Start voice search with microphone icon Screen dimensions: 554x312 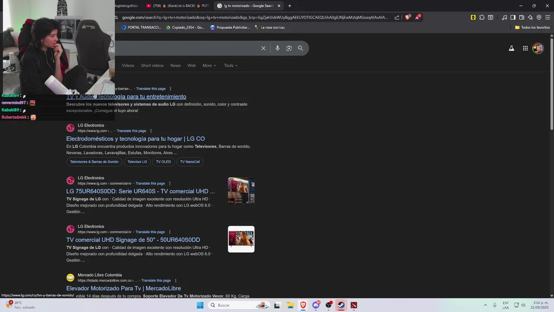click(x=277, y=48)
